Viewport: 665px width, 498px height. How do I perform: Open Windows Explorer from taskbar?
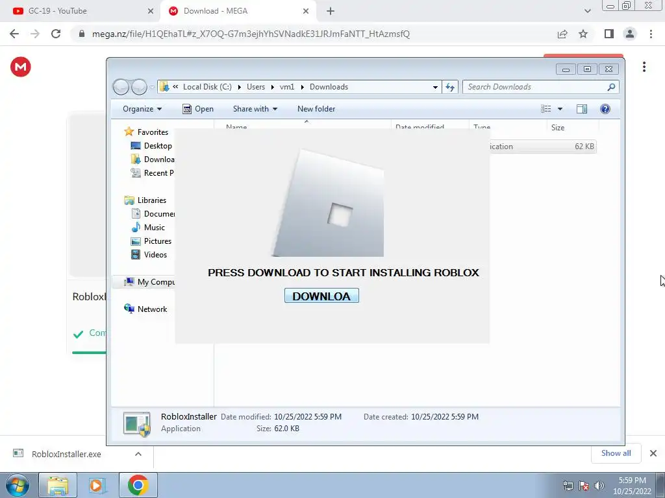pyautogui.click(x=58, y=485)
